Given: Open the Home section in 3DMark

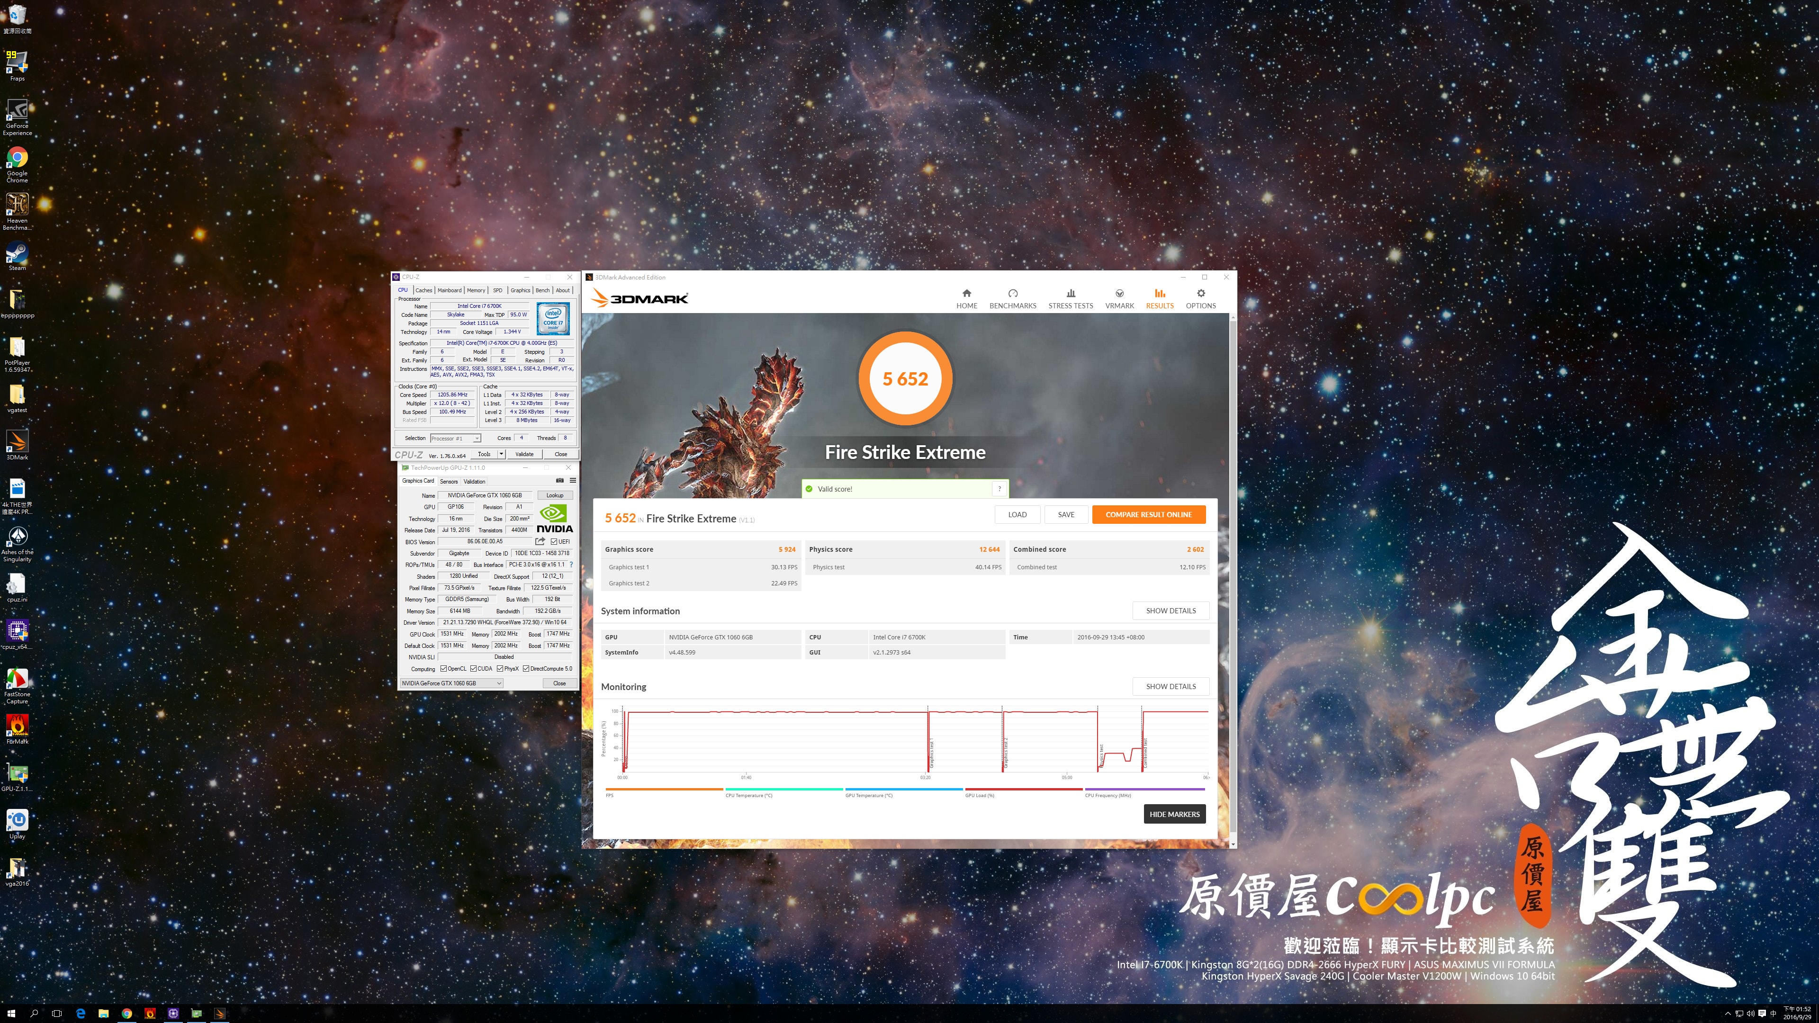Looking at the screenshot, I should 967,299.
